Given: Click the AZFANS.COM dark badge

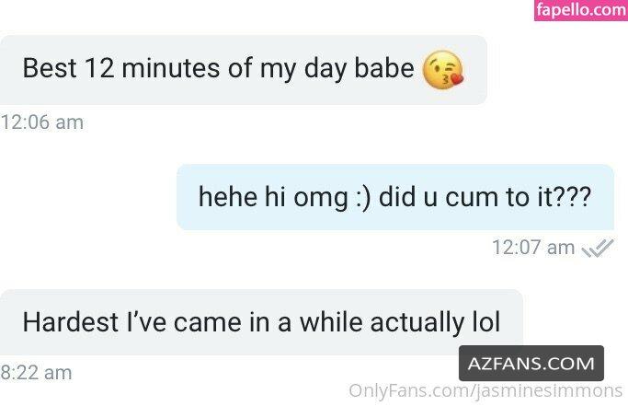Looking at the screenshot, I should [x=531, y=363].
